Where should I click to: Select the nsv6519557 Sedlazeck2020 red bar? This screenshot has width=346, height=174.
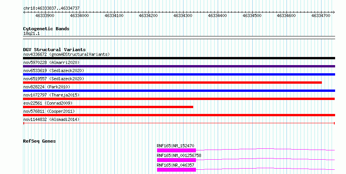point(172,83)
